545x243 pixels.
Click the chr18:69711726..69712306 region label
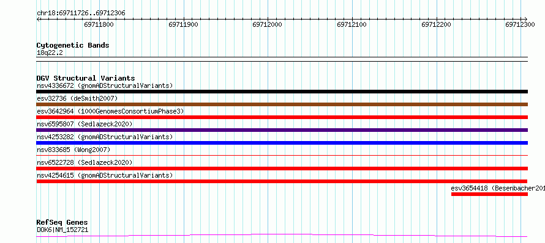[81, 13]
